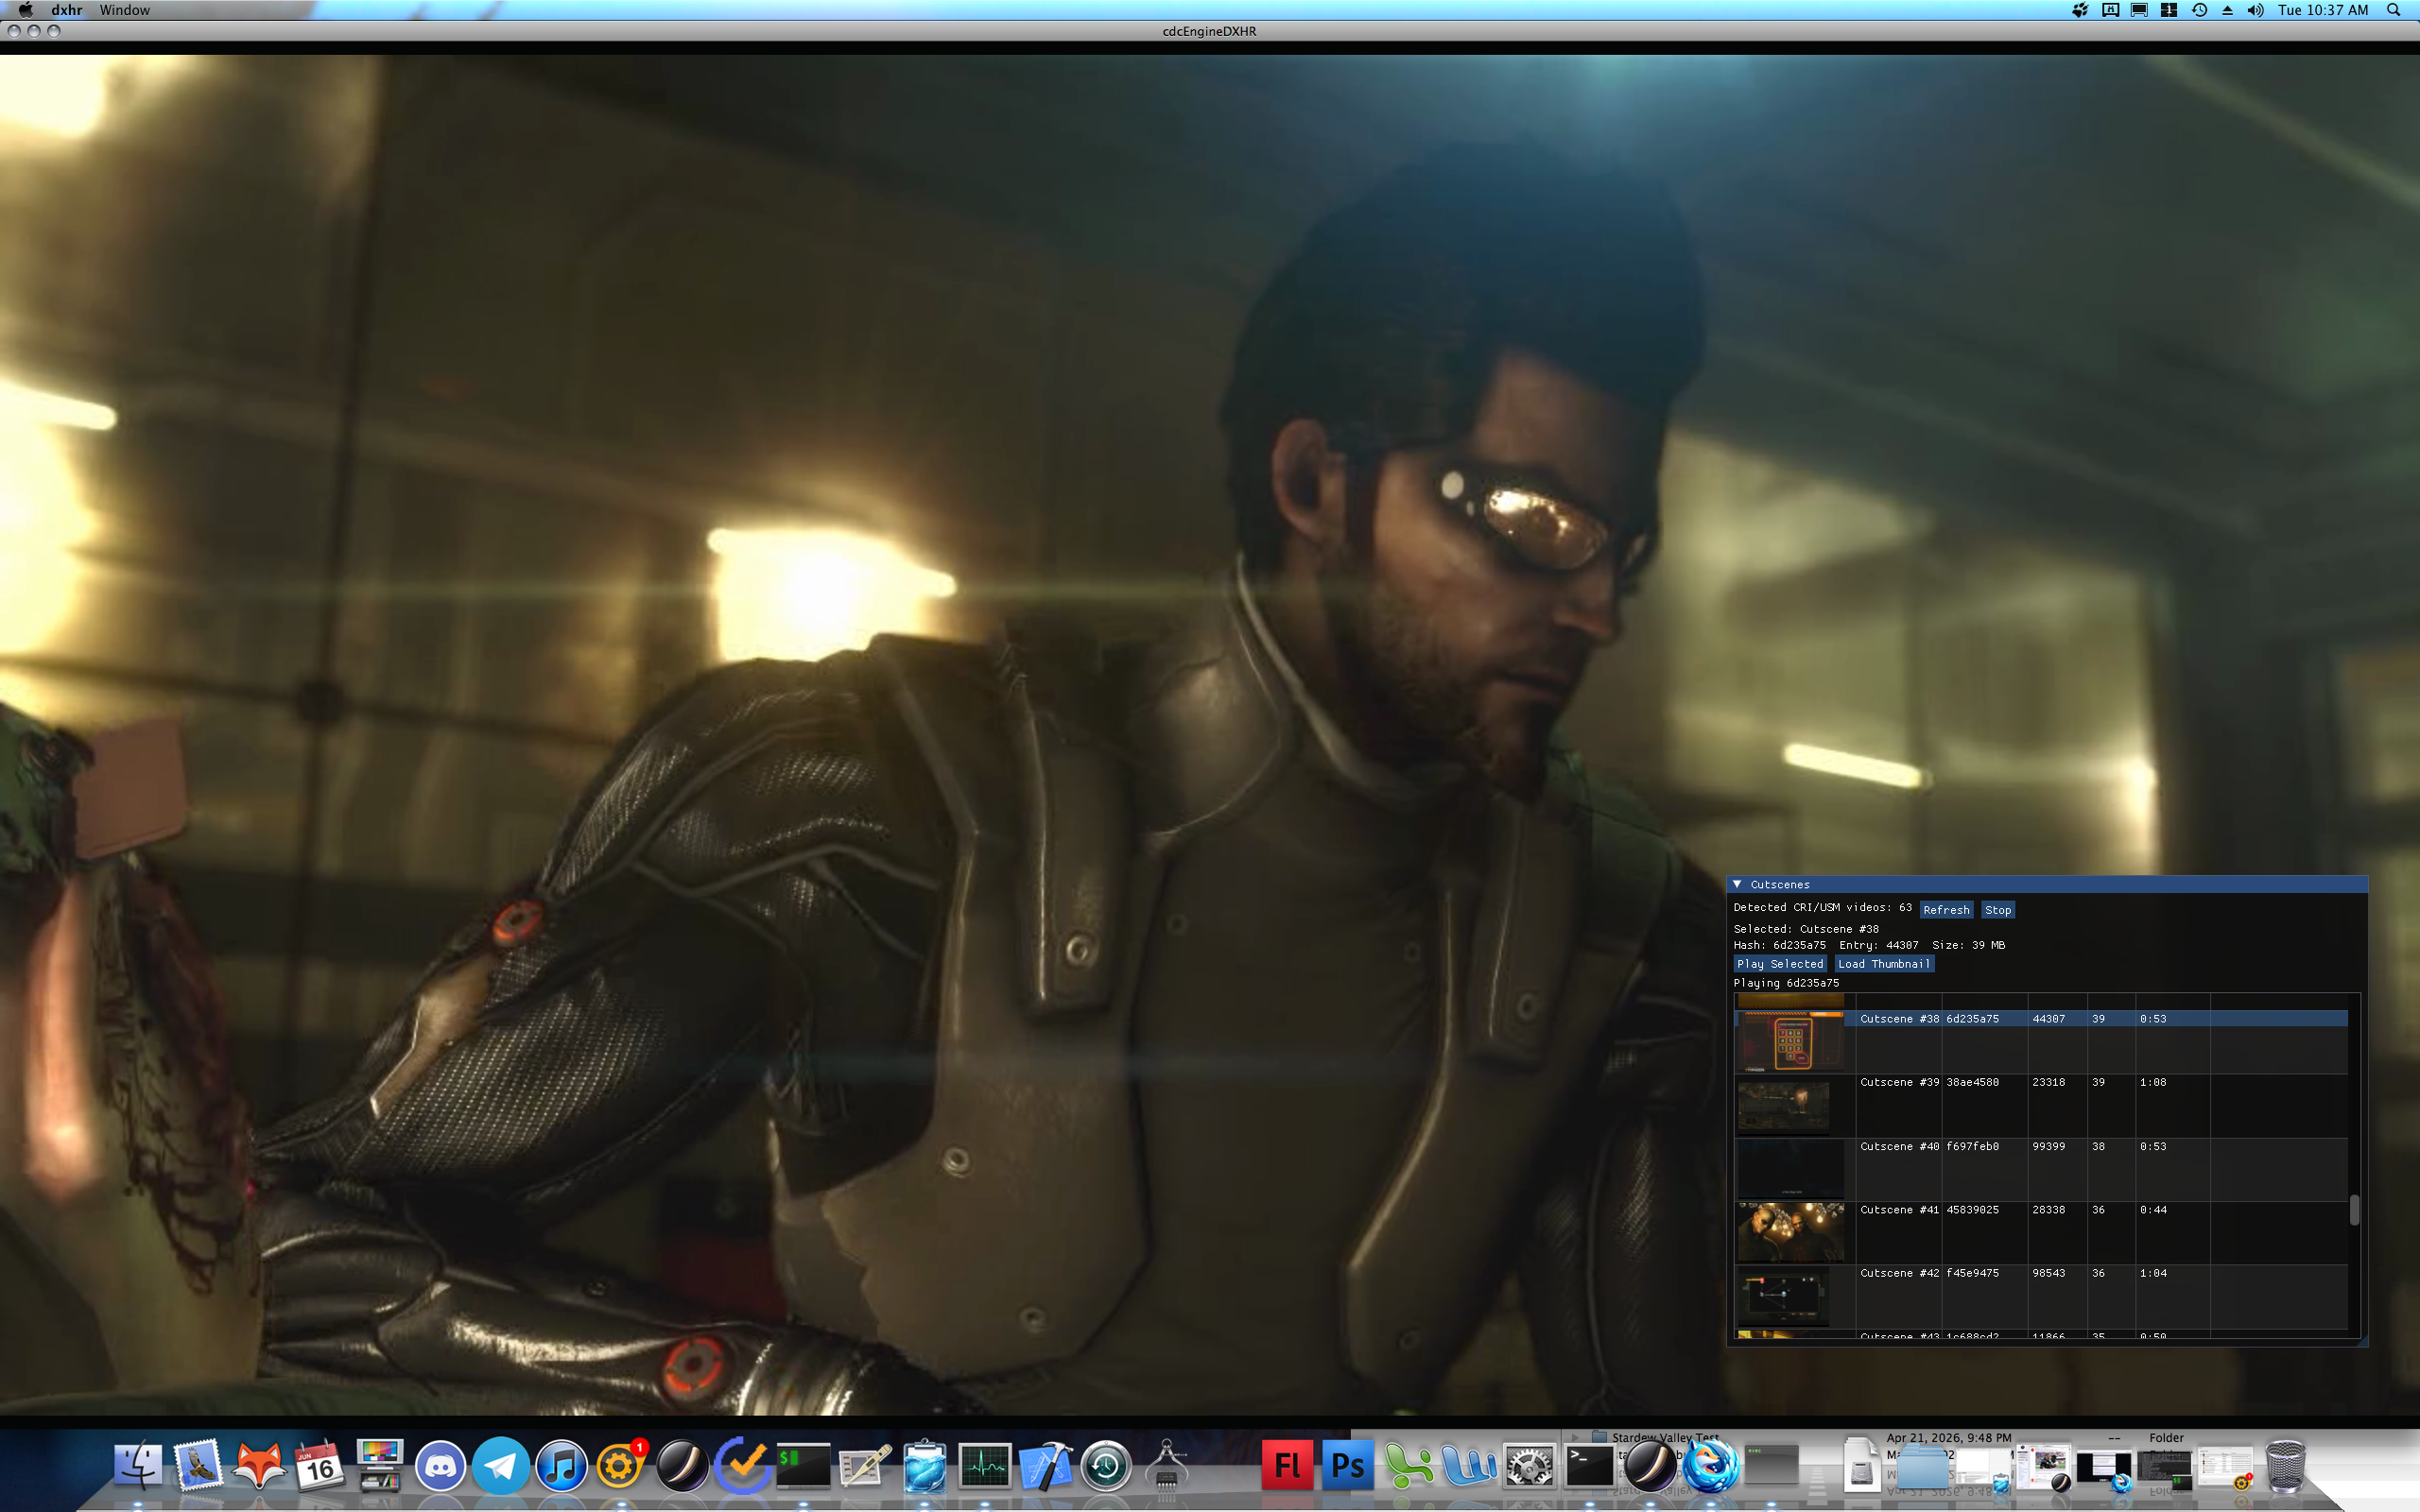Select the keypad thumbnail of Cutscene #38
This screenshot has height=1512, width=2420.
pyautogui.click(x=1791, y=1041)
